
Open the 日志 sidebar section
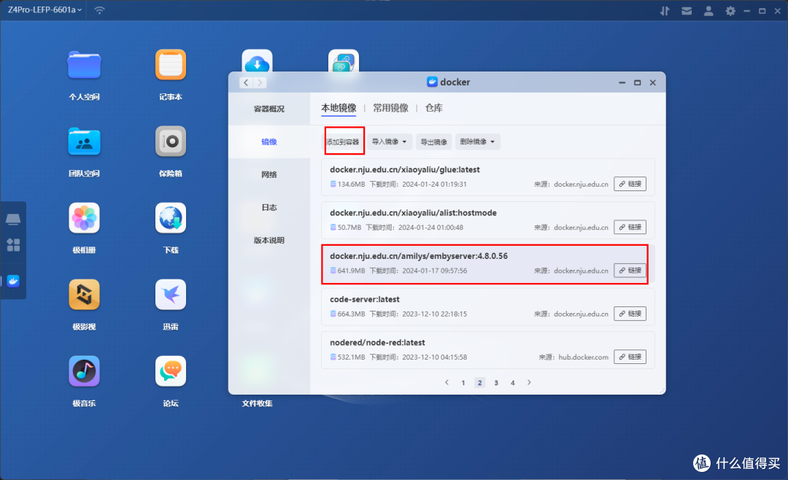[x=269, y=207]
